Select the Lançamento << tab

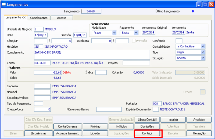point(16,17)
